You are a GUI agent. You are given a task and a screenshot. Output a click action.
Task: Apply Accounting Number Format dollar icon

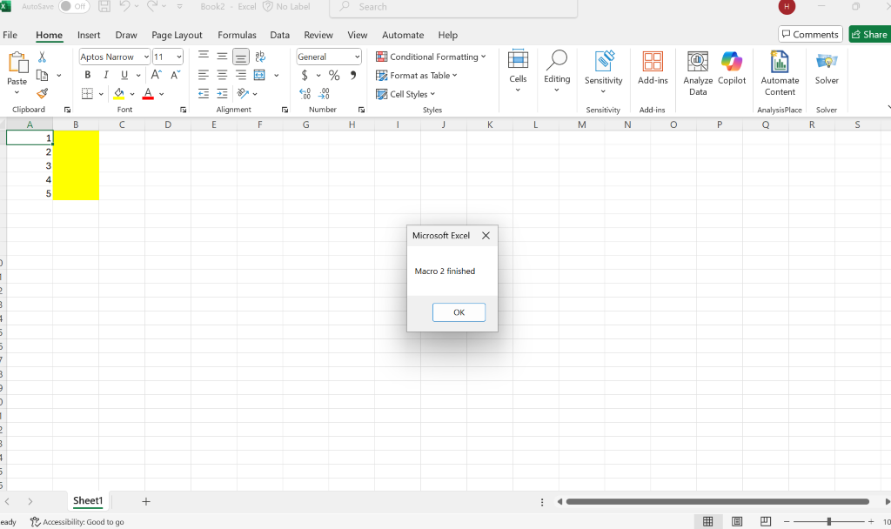tap(305, 75)
